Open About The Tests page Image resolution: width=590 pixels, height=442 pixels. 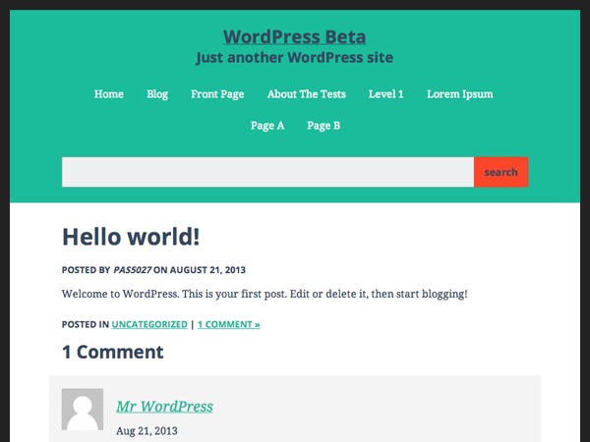point(306,94)
